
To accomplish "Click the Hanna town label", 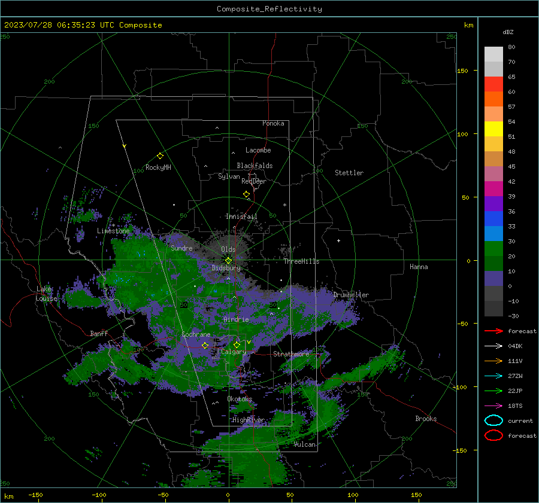I will 419,267.
